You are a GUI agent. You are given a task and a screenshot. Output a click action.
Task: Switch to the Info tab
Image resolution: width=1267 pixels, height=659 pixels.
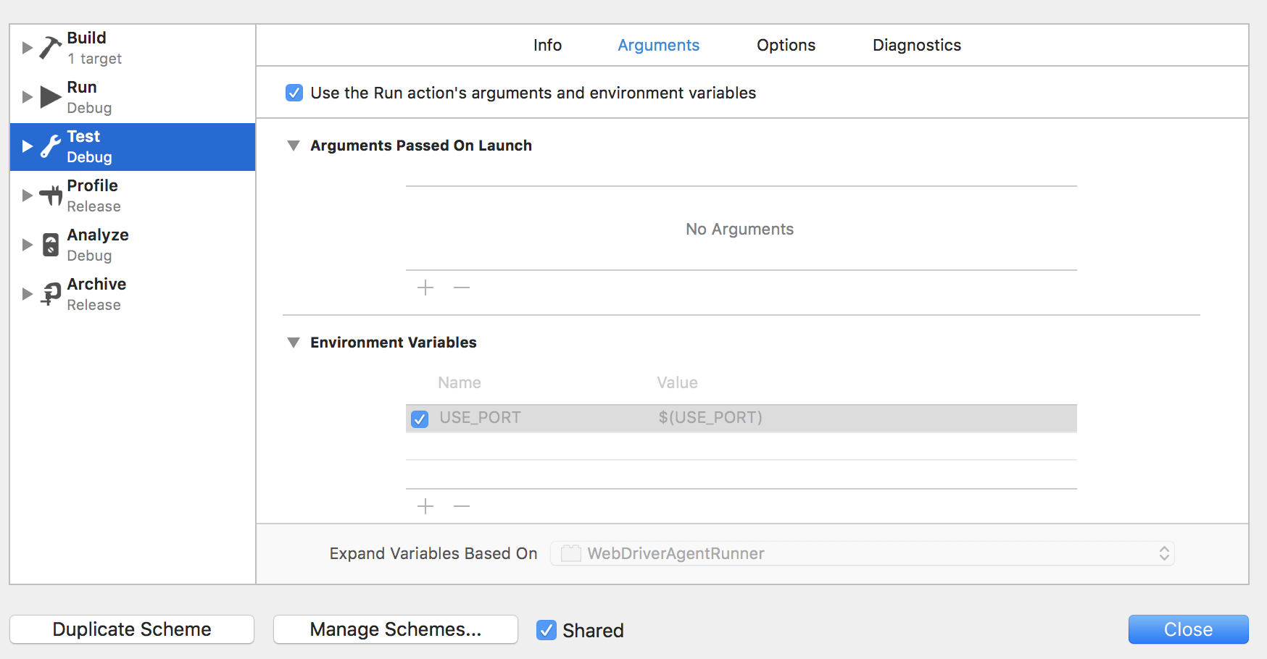[x=547, y=45]
